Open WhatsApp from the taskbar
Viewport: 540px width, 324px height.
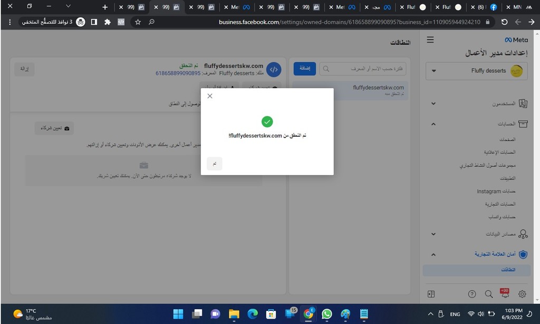pos(327,314)
